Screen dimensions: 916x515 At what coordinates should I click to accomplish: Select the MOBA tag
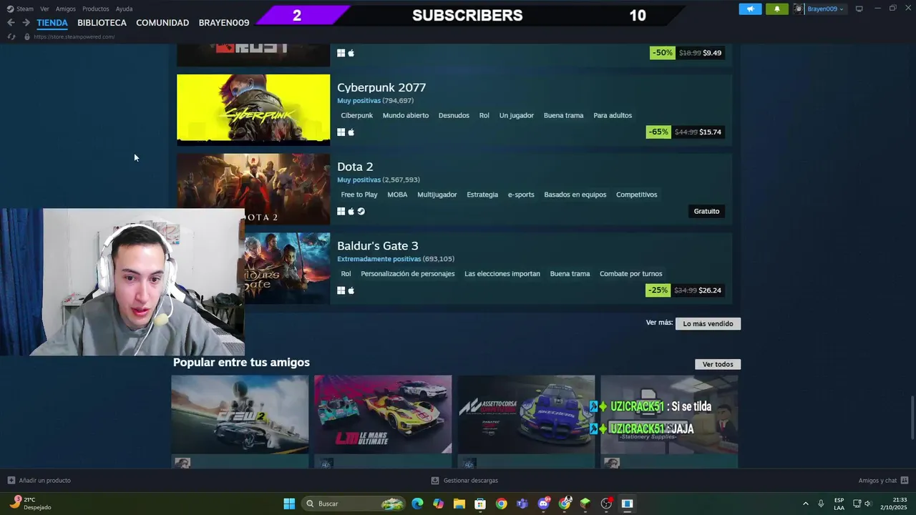397,195
